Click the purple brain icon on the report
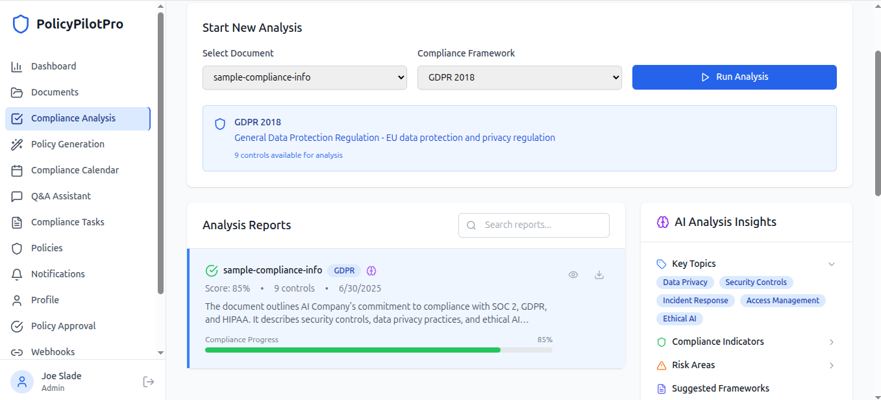881x400 pixels. 371,271
